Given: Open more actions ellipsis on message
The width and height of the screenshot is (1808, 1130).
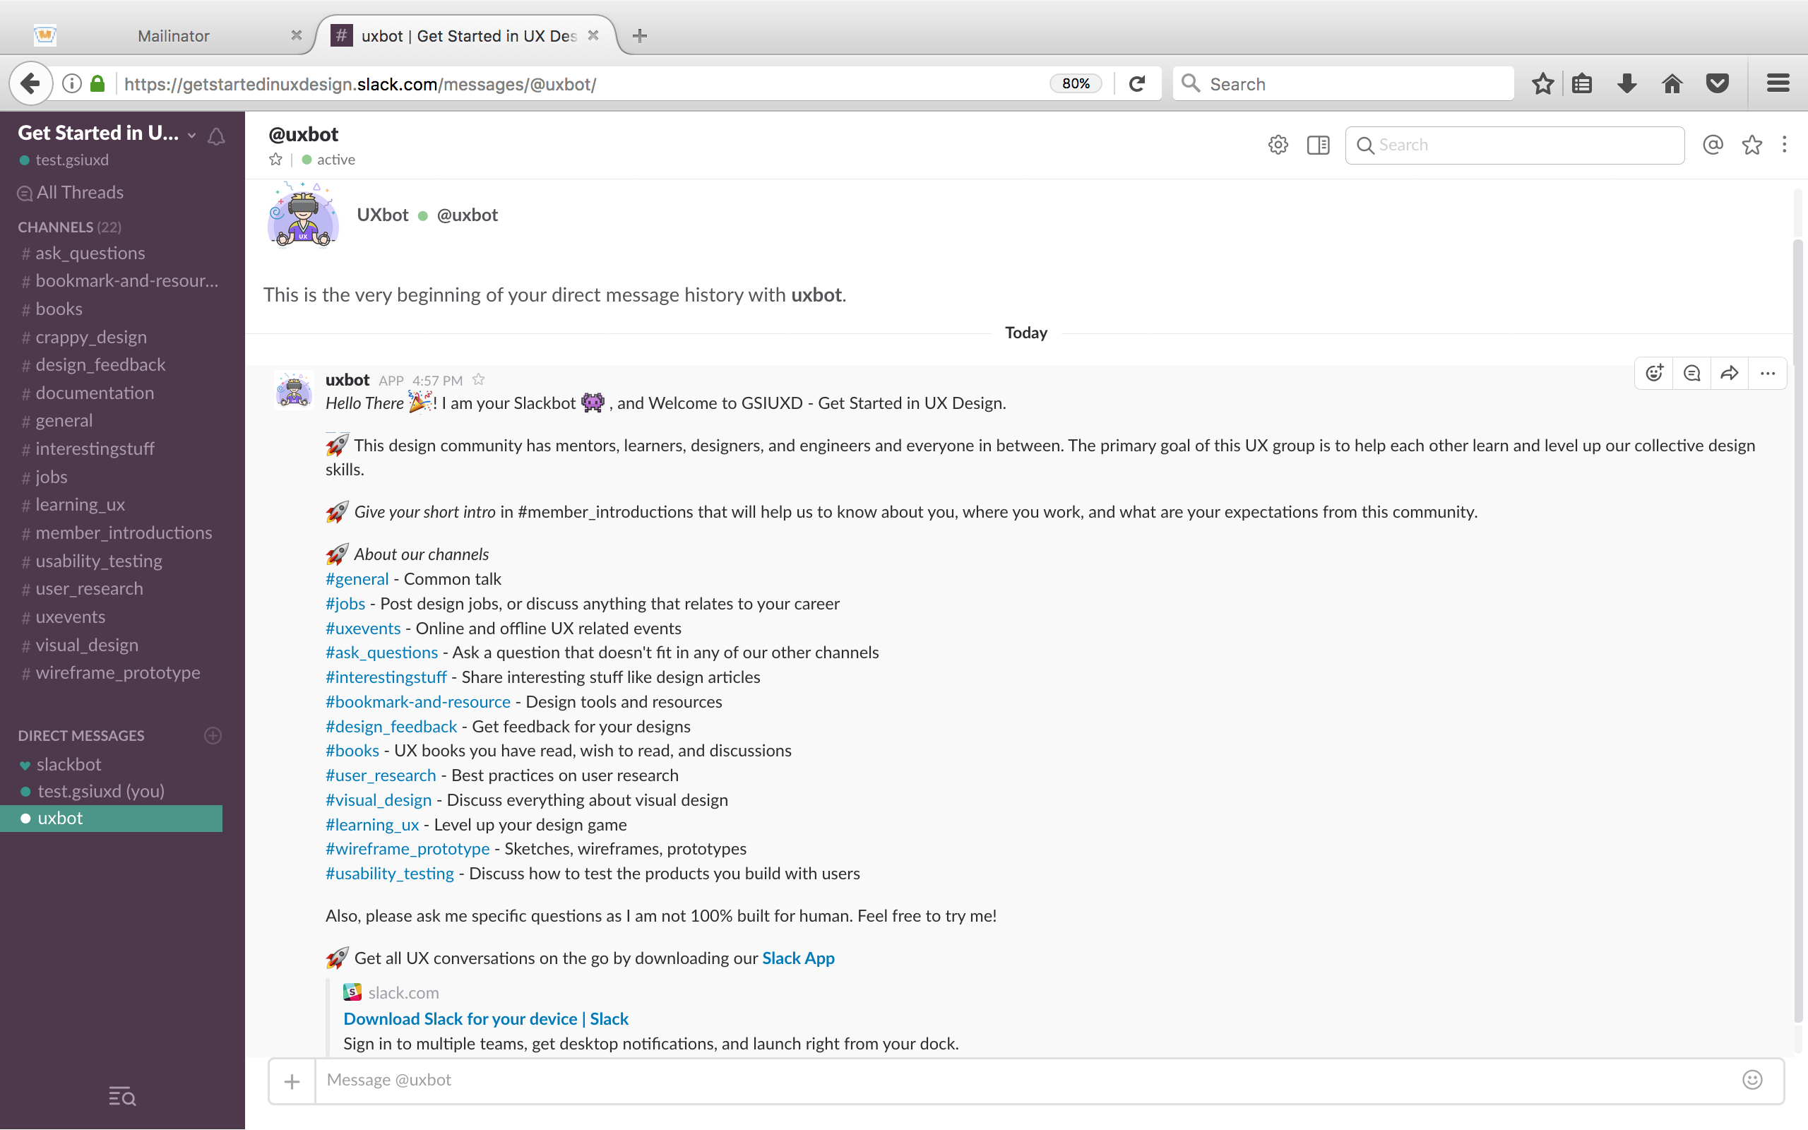Looking at the screenshot, I should (1767, 373).
